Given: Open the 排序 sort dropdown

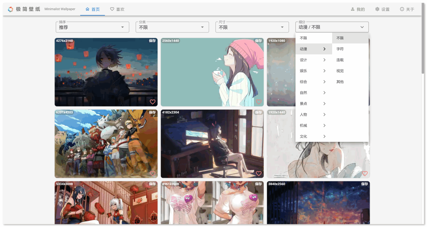Looking at the screenshot, I should coord(92,27).
